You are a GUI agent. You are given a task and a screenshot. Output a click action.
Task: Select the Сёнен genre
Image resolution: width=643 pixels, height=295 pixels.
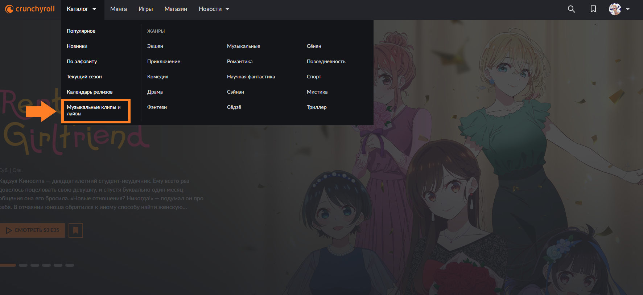314,46
